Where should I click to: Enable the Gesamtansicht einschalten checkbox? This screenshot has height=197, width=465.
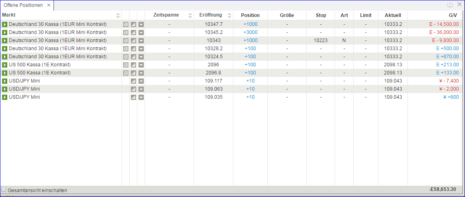pos(4,189)
